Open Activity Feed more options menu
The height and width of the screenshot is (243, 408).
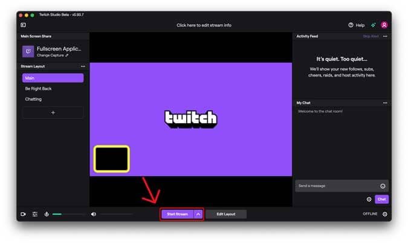pos(385,36)
